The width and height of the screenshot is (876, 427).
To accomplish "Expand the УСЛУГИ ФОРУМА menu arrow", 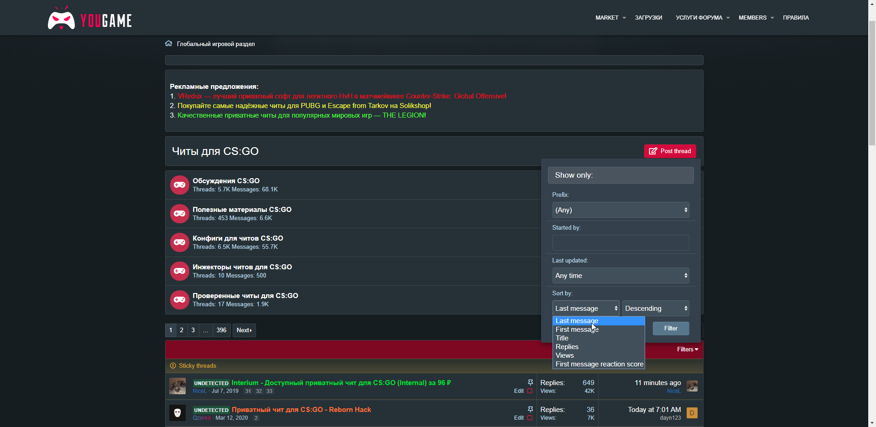I will click(728, 18).
